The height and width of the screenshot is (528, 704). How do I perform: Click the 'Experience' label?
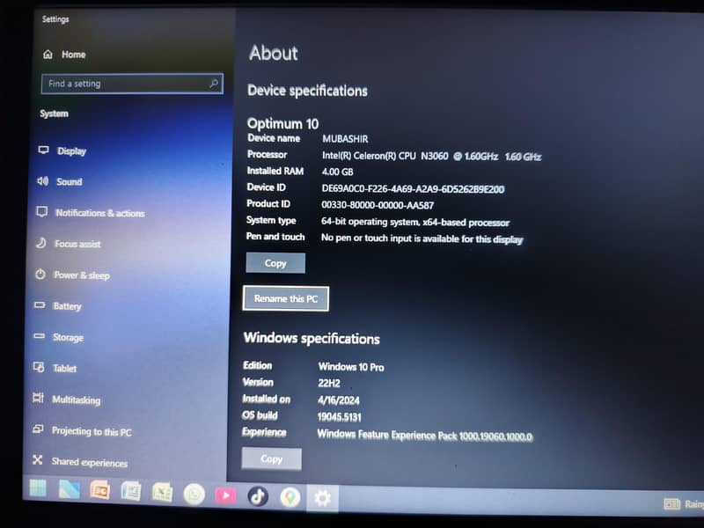[264, 431]
